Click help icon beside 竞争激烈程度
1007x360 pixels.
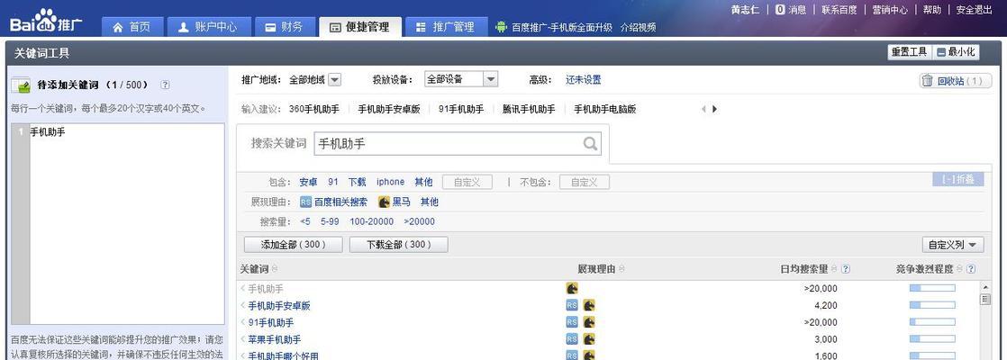970,269
